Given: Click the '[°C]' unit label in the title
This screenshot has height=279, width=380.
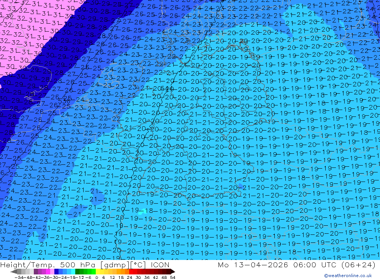Looking at the screenshot, I should pos(138,265).
